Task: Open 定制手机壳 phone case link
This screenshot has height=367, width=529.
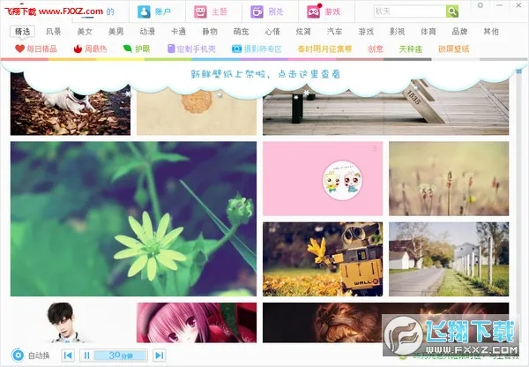Action: coord(191,49)
